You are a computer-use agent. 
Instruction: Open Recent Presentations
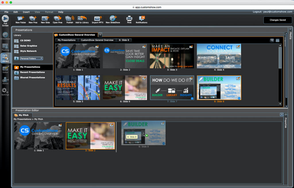pyautogui.click(x=33, y=72)
